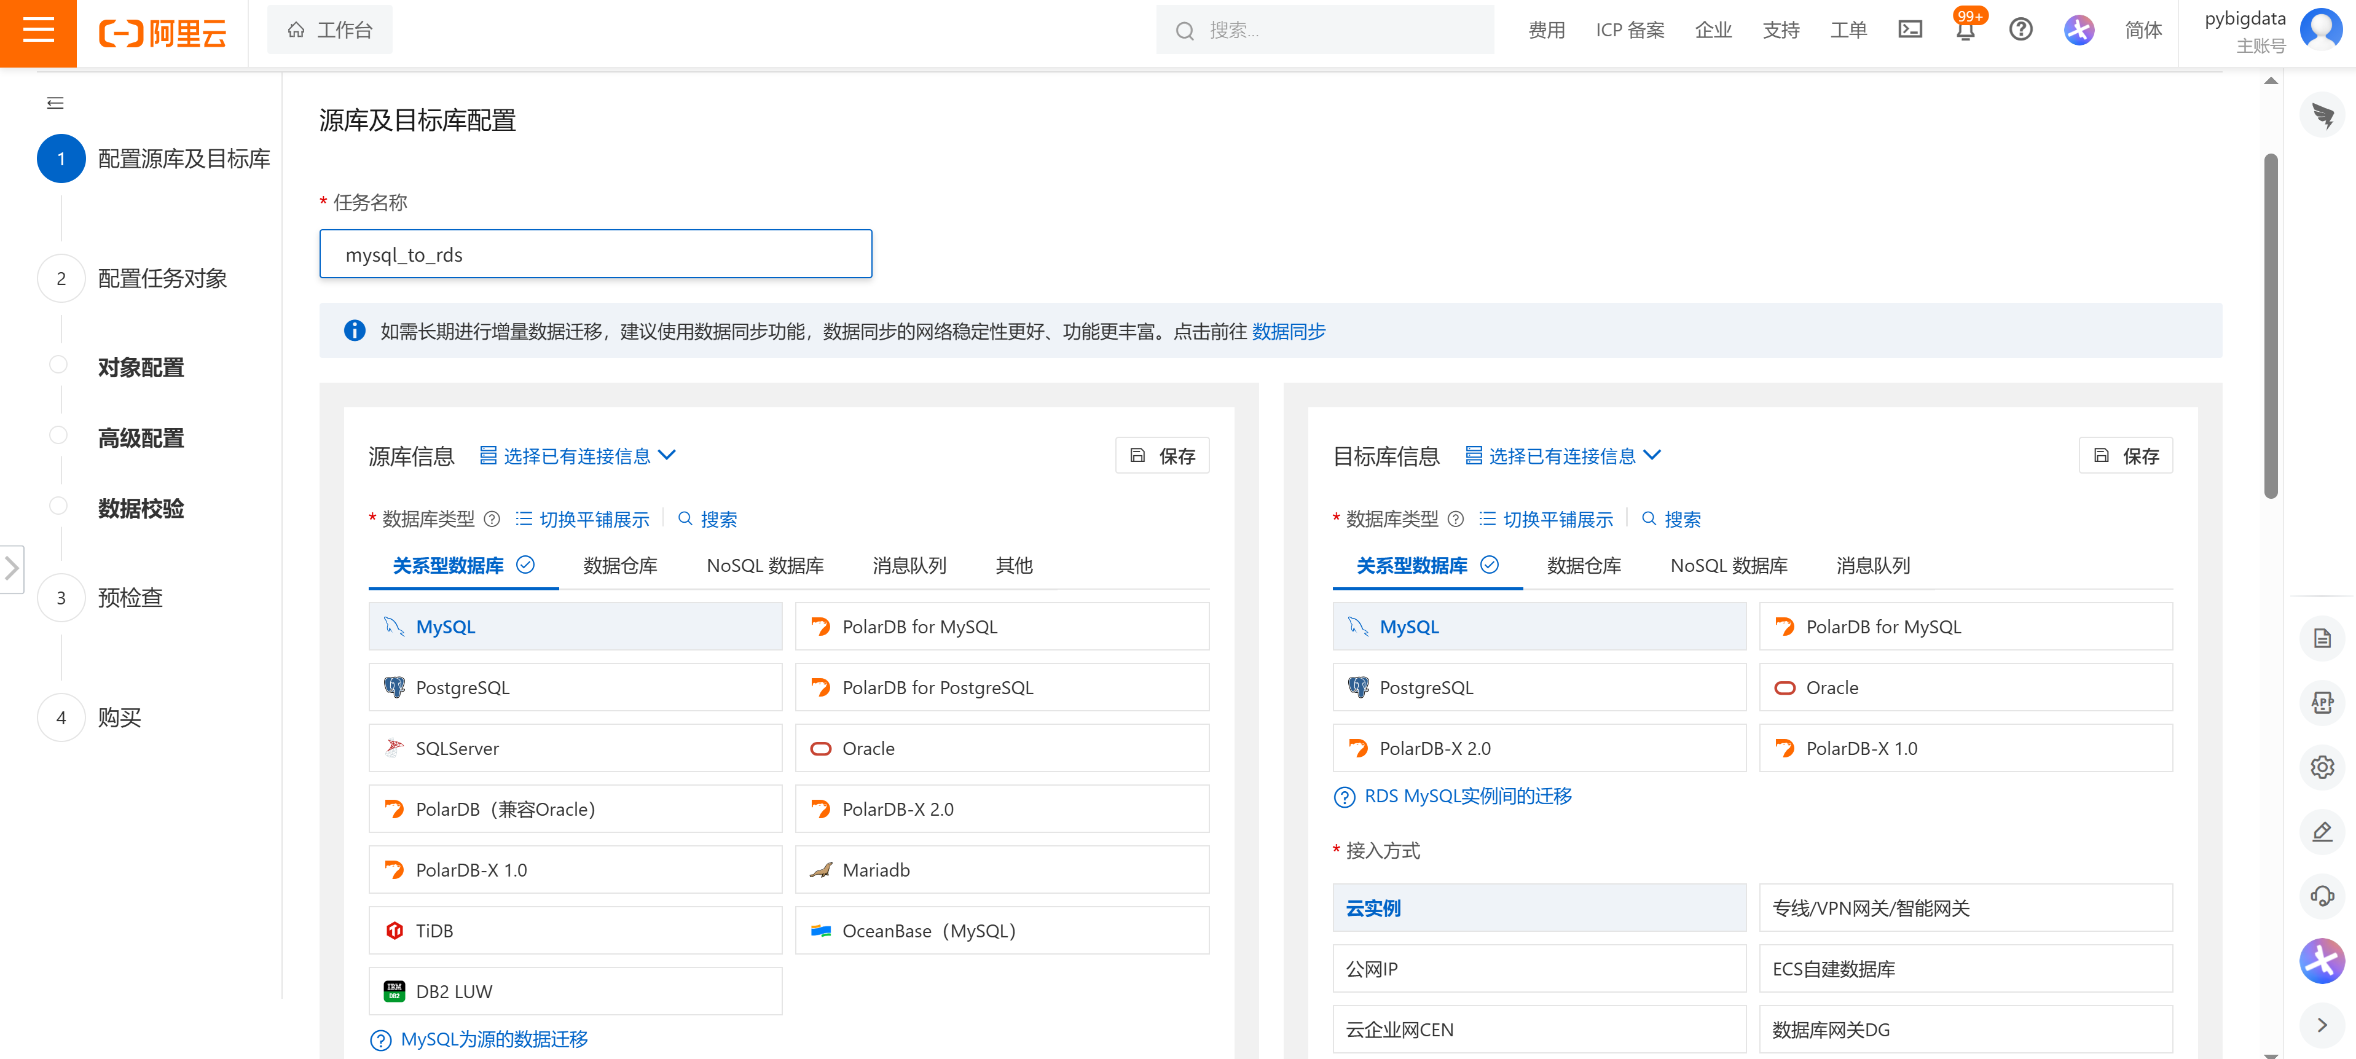The image size is (2356, 1059).
Task: Open the 工作台 workbench home button
Action: tap(329, 30)
